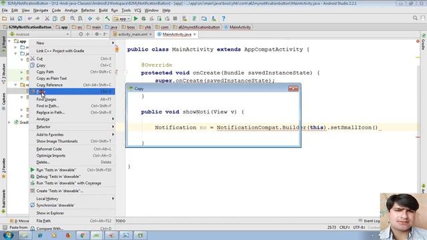This screenshot has height=240, width=427.
Task: Click the src breadcrumb folder
Action: click(77, 27)
